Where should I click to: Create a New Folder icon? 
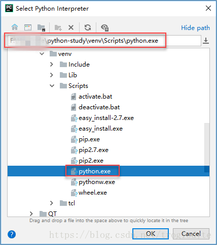coord(58,27)
